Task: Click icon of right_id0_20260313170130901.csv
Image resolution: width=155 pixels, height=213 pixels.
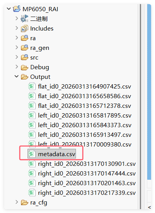Action: tap(32, 164)
